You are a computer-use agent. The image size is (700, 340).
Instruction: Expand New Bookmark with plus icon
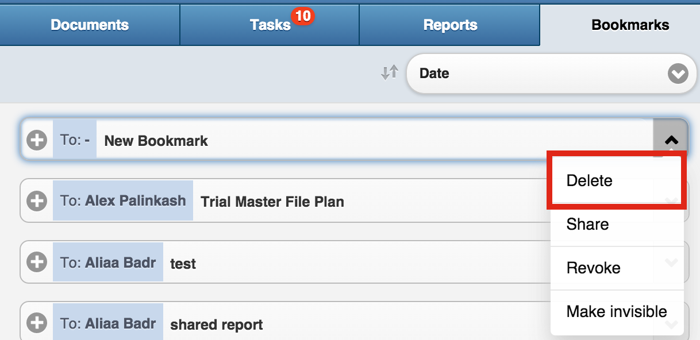coord(37,140)
